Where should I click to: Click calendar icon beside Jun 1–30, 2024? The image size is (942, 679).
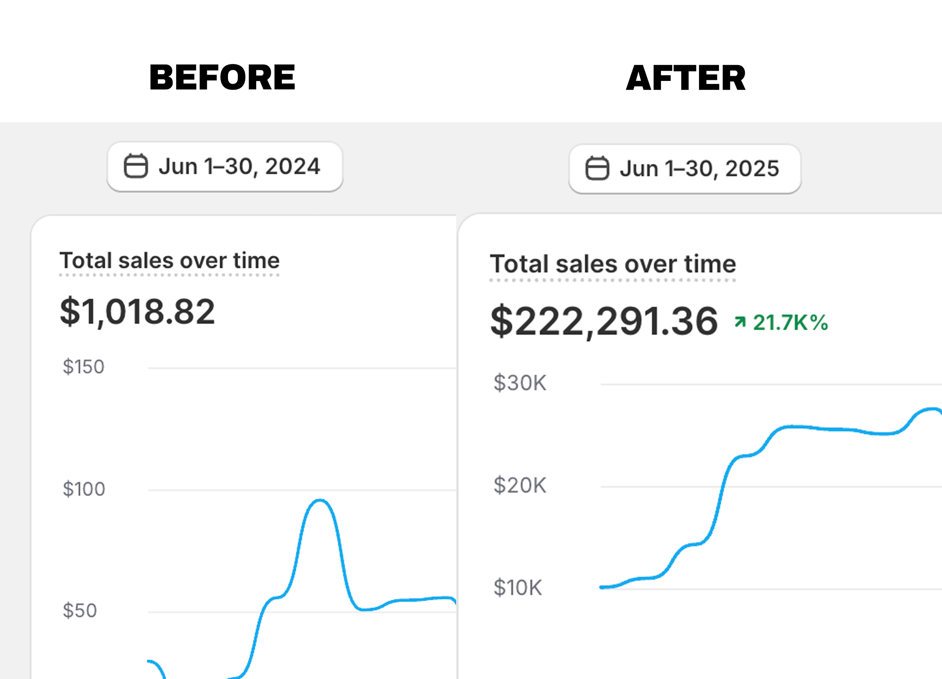point(136,166)
